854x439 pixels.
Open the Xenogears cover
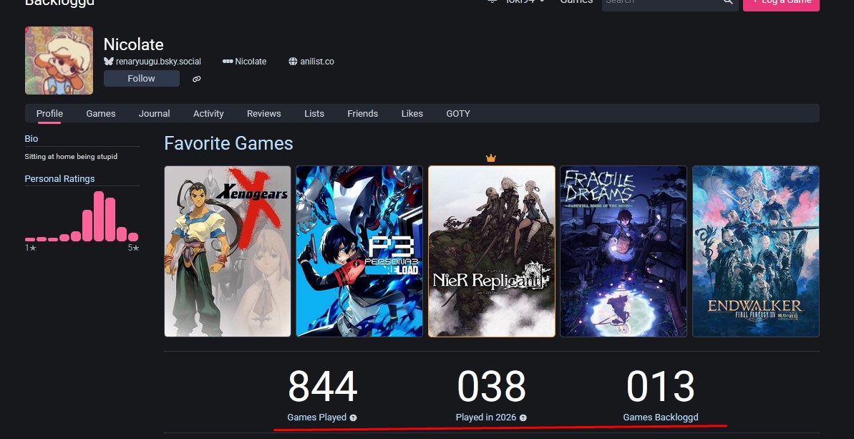pyautogui.click(x=228, y=251)
